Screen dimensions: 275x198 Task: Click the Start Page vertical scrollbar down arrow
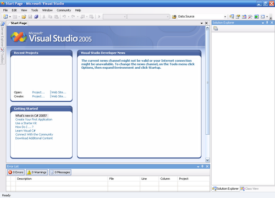[x=207, y=160]
